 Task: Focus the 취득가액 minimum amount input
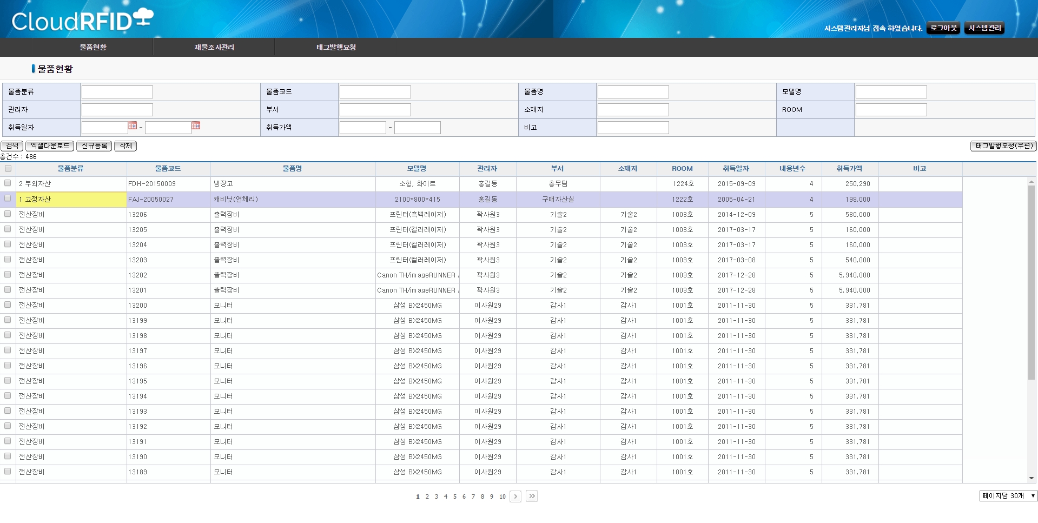pos(363,128)
